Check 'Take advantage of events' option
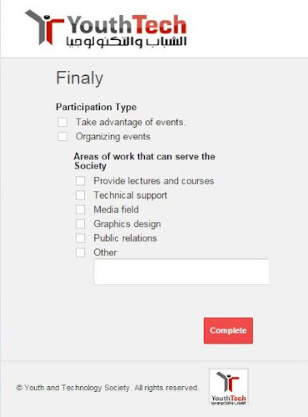Viewport: 308px width, 417px height. pos(62,122)
